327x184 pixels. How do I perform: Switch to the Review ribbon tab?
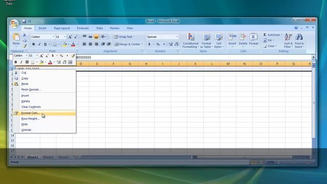click(114, 28)
